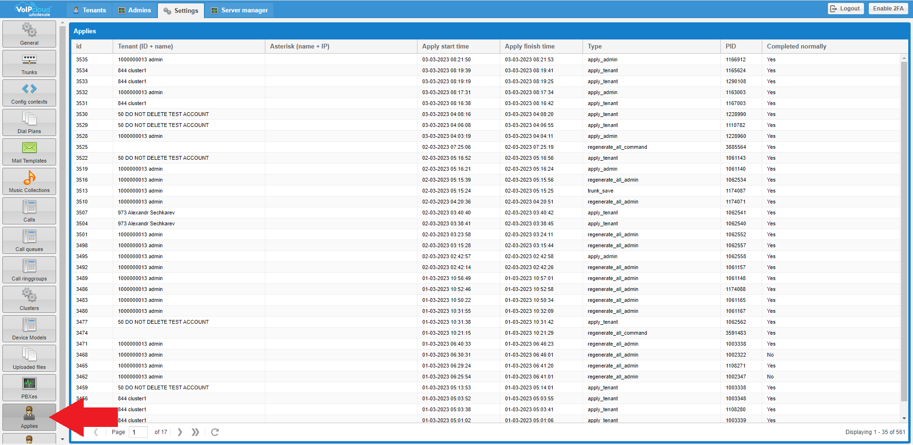This screenshot has height=445, width=913.
Task: Select Applies in the sidebar
Action: click(x=29, y=417)
